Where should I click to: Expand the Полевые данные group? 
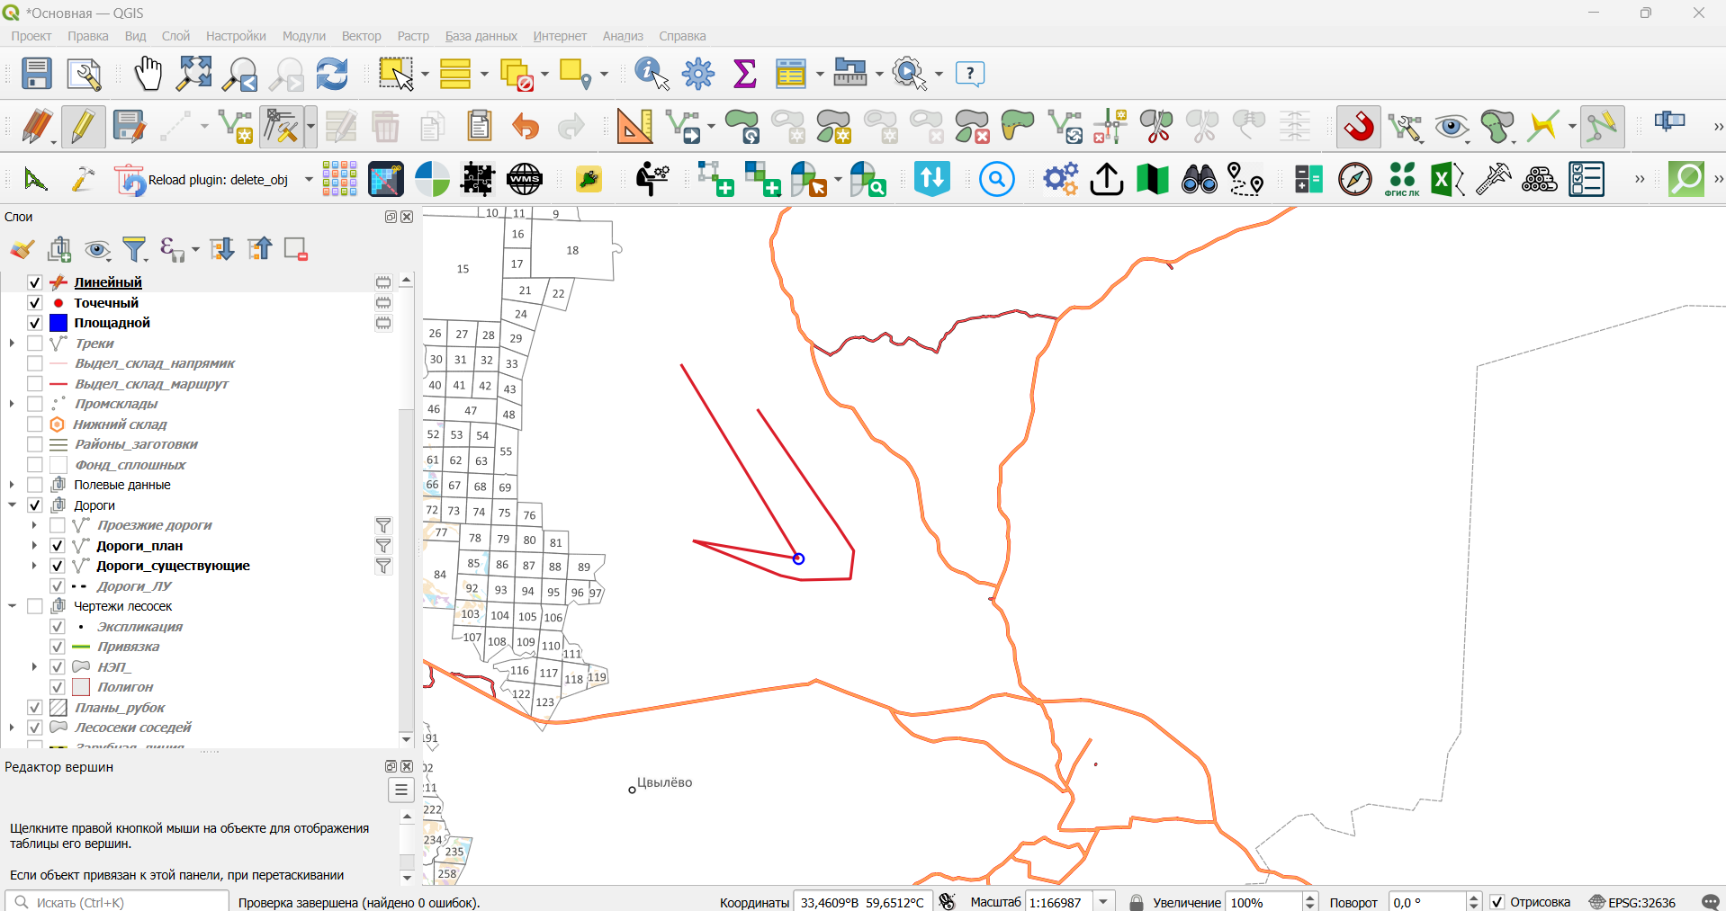click(x=13, y=485)
